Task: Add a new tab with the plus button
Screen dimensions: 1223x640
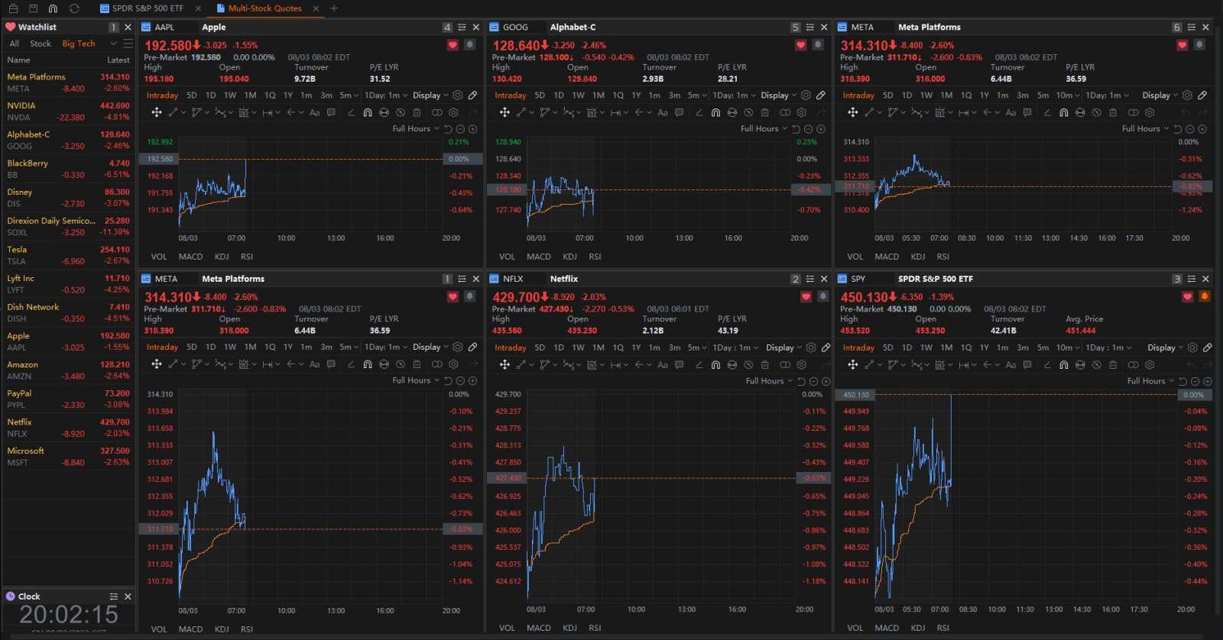Action: coord(334,8)
